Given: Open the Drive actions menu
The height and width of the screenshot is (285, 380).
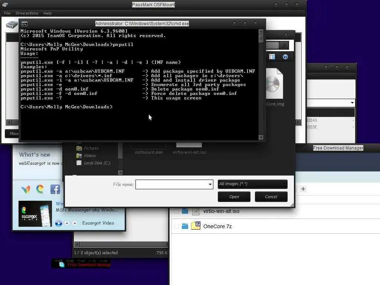Looking at the screenshot, I should coord(27,13).
